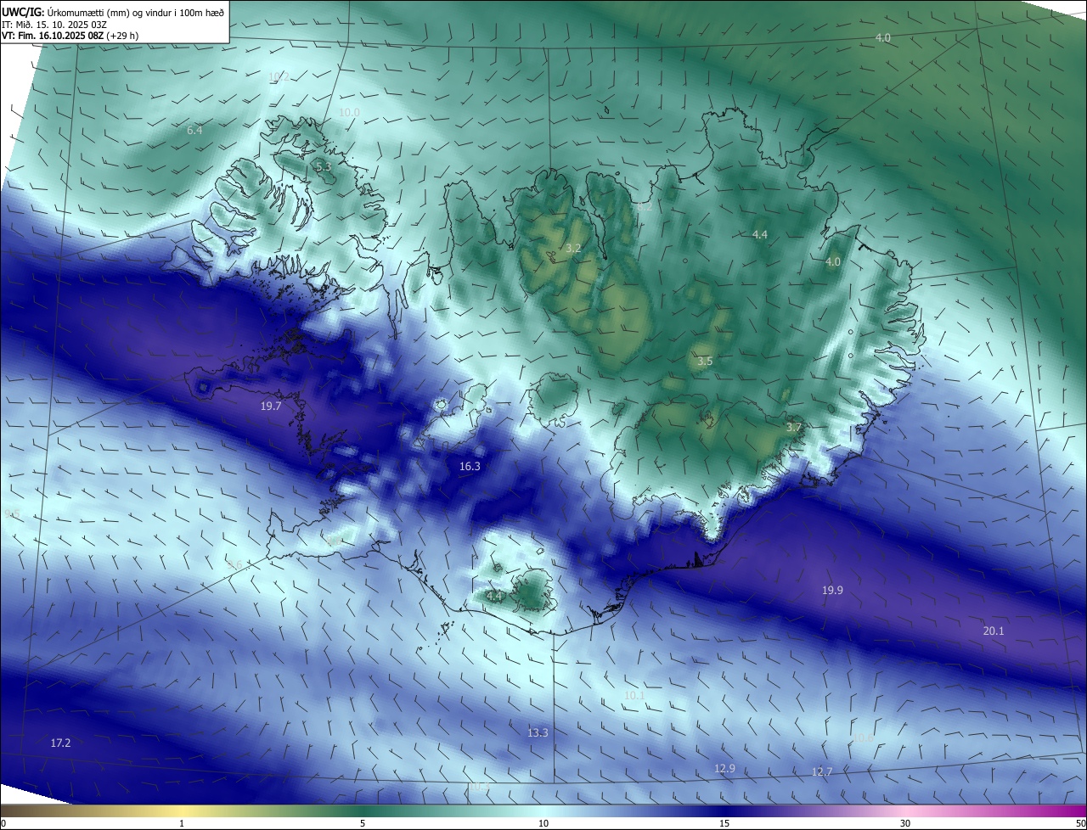This screenshot has height=830, width=1087.
Task: Click the color bar tick label 50
Action: point(1080,823)
